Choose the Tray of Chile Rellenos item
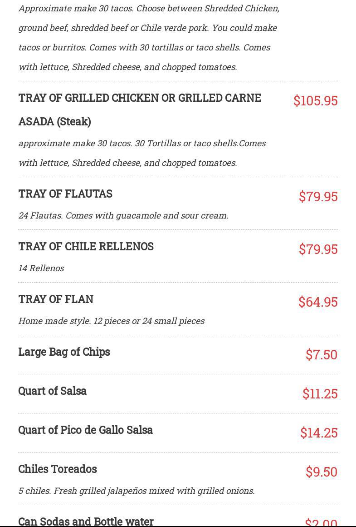The width and height of the screenshot is (356, 527). tap(86, 247)
